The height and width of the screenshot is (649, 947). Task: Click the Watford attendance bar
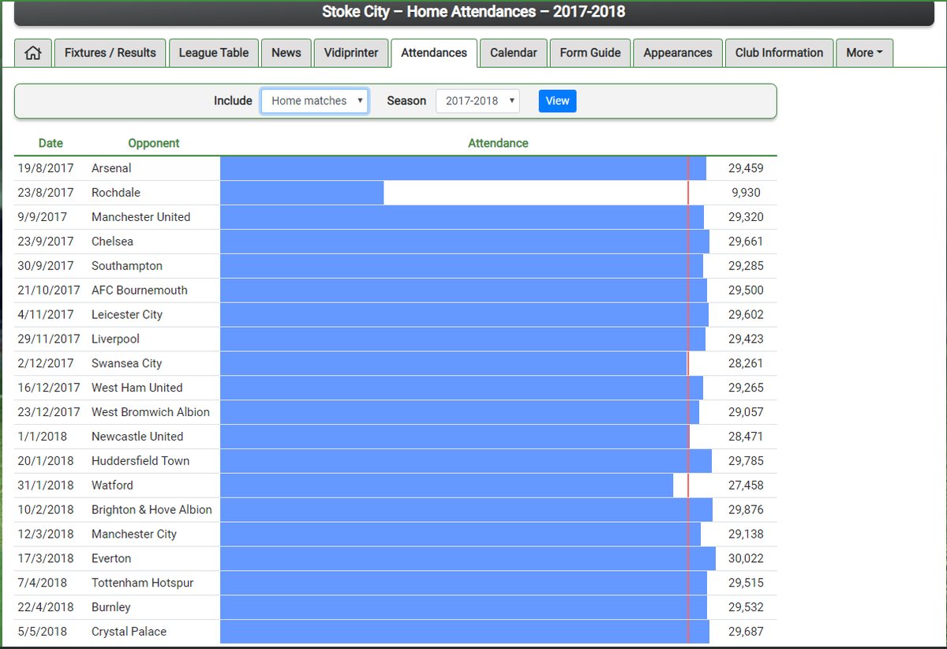point(447,486)
